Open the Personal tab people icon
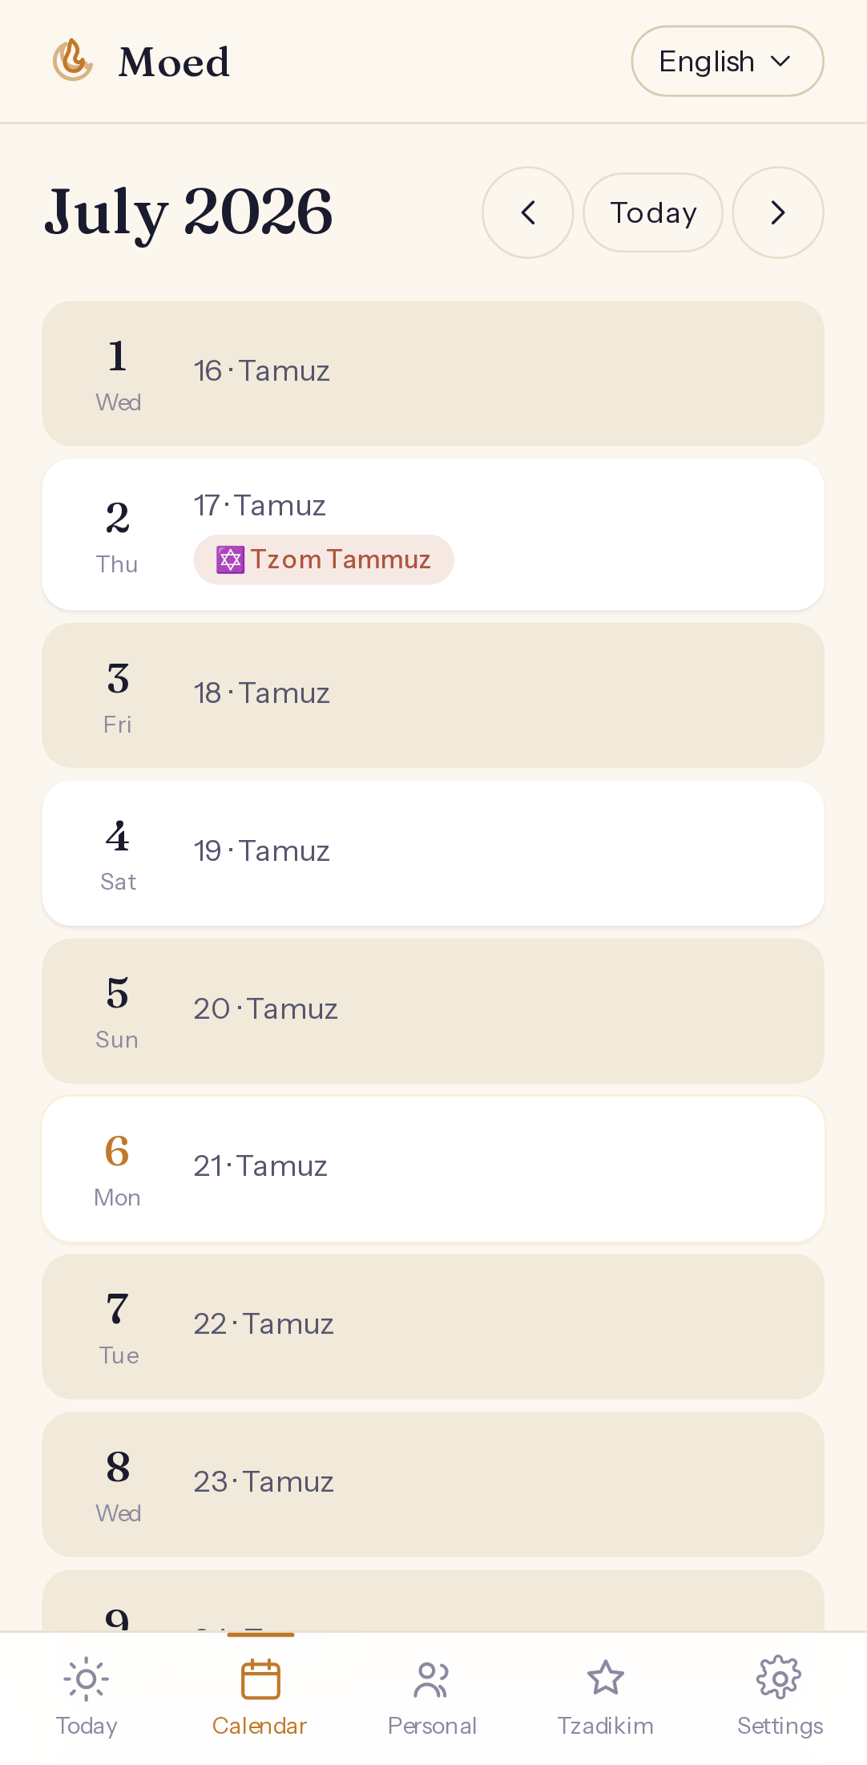867x1765 pixels. 432,1679
